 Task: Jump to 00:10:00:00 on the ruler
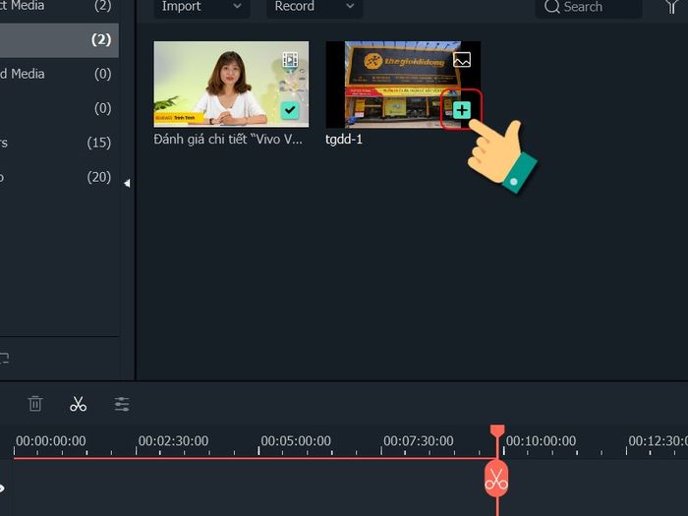[x=541, y=441]
